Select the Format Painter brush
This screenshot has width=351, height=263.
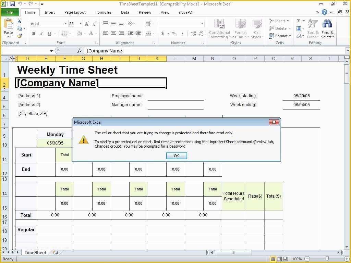[x=20, y=36]
